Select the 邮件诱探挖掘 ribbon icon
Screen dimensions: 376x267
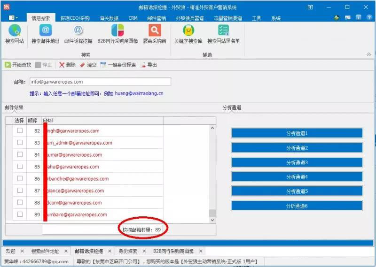coord(78,34)
